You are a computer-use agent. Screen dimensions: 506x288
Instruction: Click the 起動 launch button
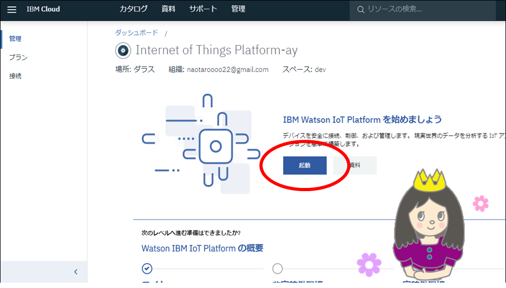[x=305, y=165]
